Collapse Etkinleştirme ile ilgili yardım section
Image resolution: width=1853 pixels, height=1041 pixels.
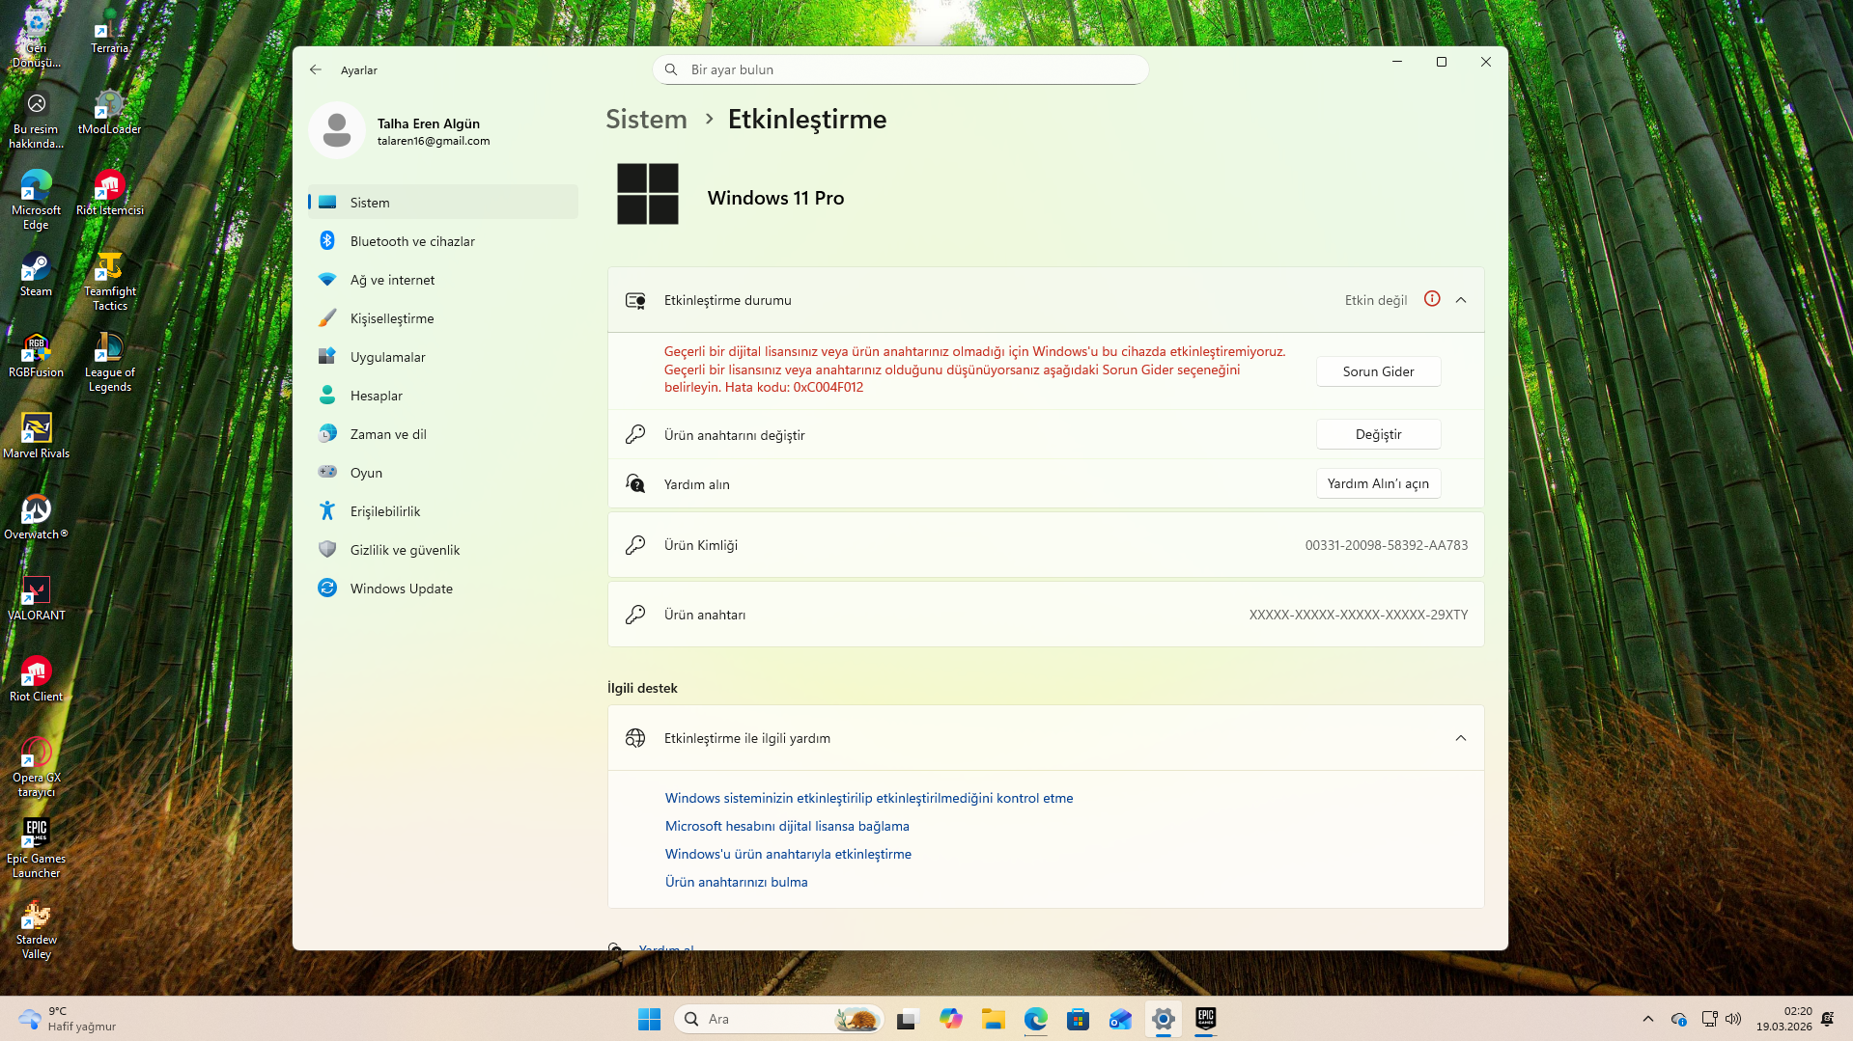point(1461,738)
